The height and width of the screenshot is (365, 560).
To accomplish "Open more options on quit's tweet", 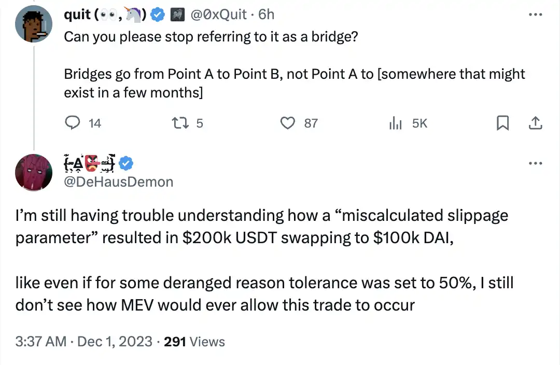I will (535, 15).
